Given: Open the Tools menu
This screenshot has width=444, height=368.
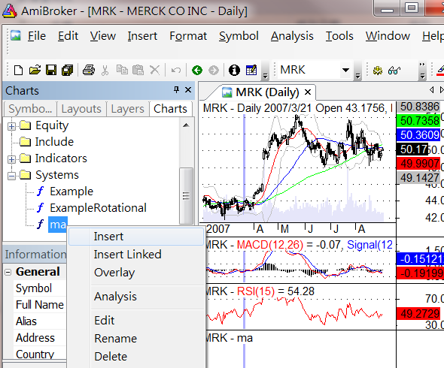Looking at the screenshot, I should click(x=339, y=36).
